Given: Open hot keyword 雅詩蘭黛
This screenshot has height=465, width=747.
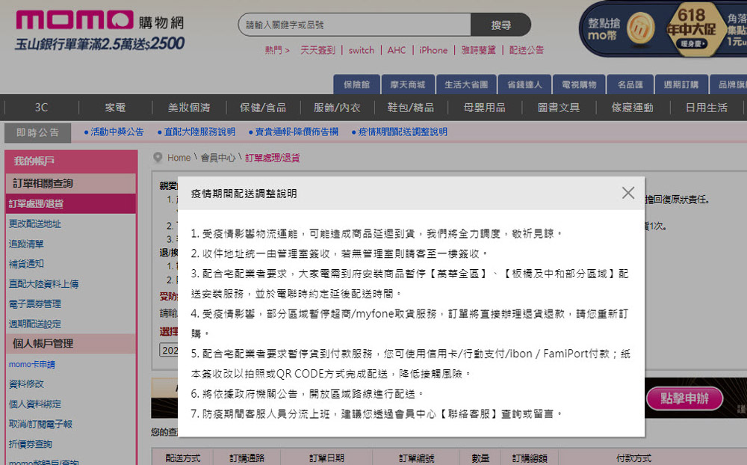Looking at the screenshot, I should point(478,50).
